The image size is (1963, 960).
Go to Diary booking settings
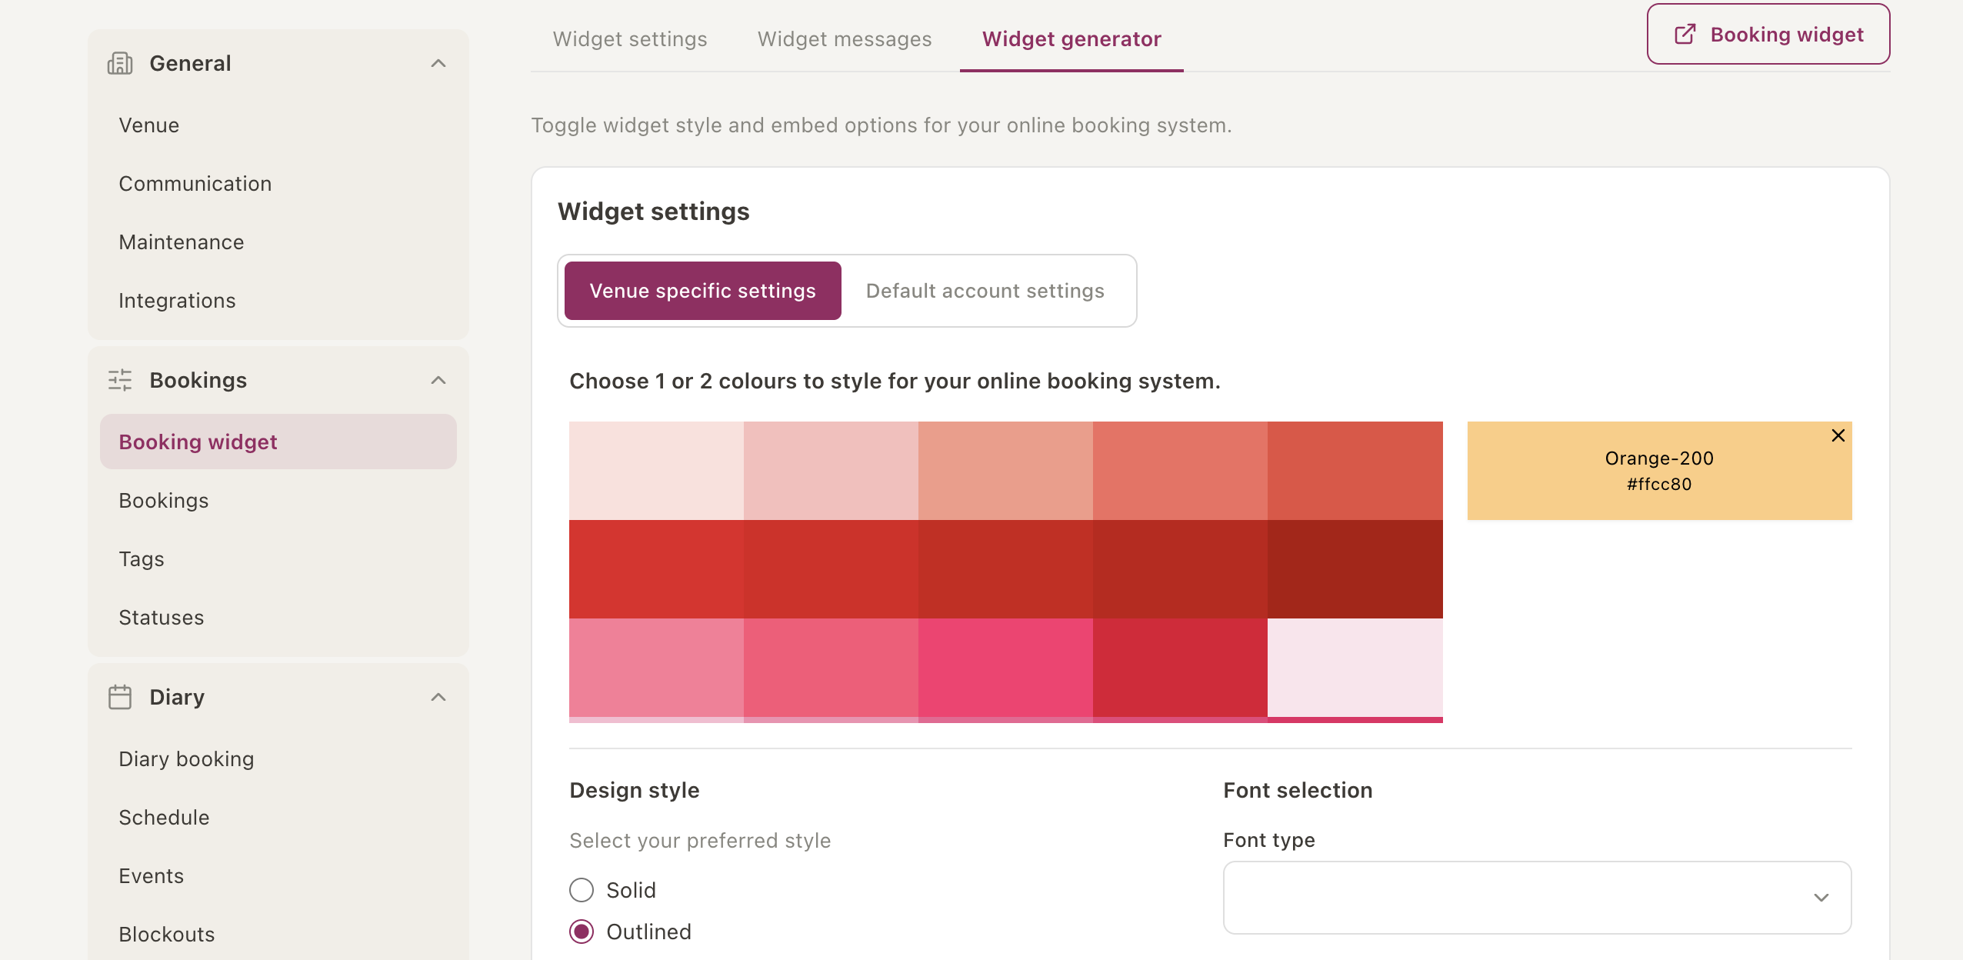tap(186, 759)
